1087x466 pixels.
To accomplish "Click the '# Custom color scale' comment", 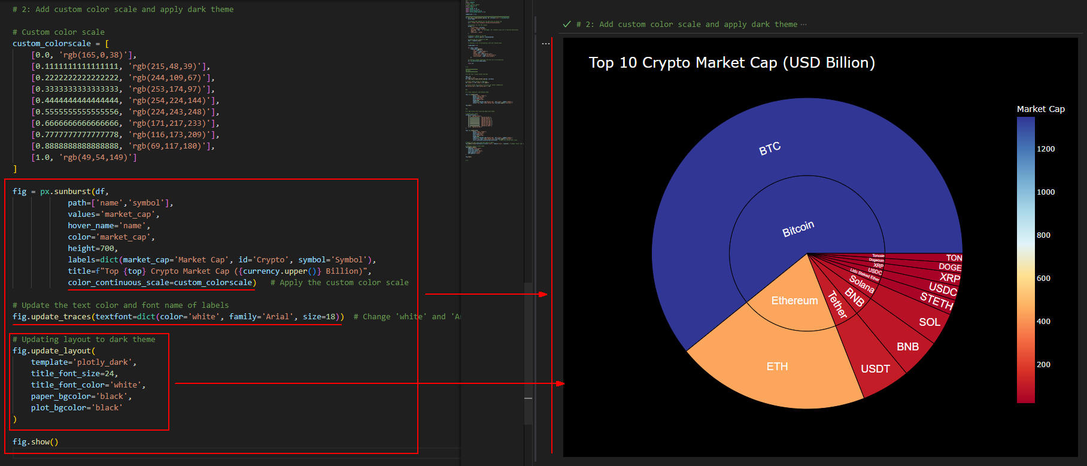I will [x=59, y=32].
